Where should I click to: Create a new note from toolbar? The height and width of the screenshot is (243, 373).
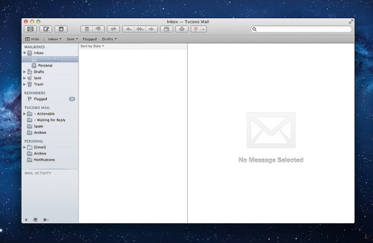click(x=61, y=29)
